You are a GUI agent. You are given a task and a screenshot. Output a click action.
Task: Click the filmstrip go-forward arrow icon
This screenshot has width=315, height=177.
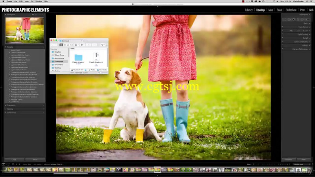(19, 164)
